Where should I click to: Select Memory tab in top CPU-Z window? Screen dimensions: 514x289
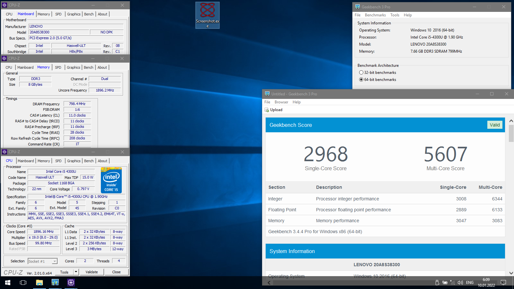point(44,14)
